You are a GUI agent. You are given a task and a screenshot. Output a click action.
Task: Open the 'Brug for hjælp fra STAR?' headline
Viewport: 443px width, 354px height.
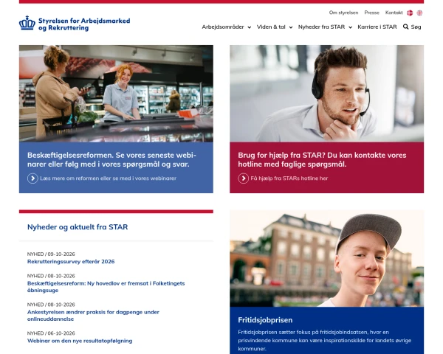point(322,160)
